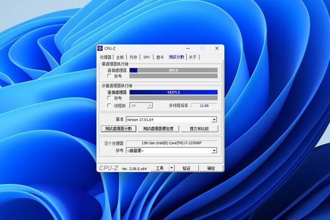This screenshot has height=220, width=330.
Task: Enable multi thread 参考 checkbox
Action: (x=109, y=98)
